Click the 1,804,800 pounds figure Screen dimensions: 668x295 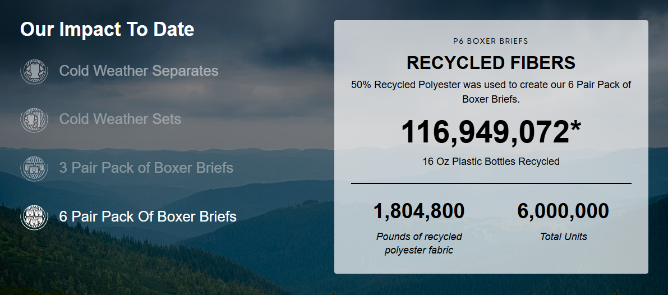tap(419, 211)
